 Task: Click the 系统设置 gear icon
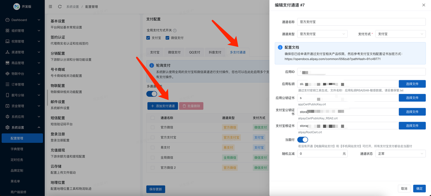point(8,127)
